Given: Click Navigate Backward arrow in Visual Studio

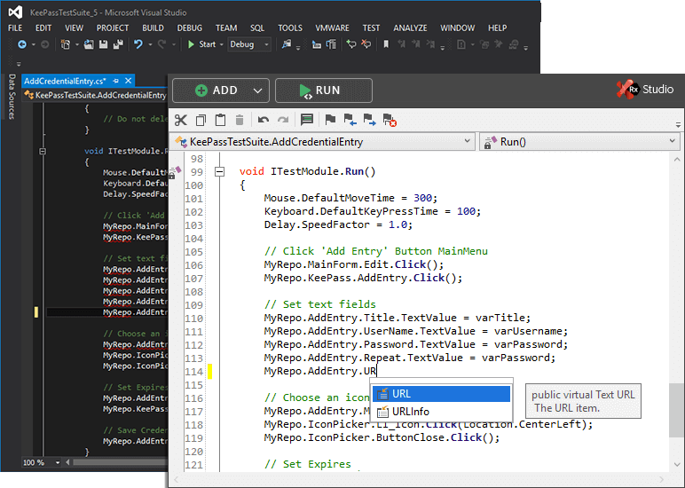Looking at the screenshot, I should [22, 44].
